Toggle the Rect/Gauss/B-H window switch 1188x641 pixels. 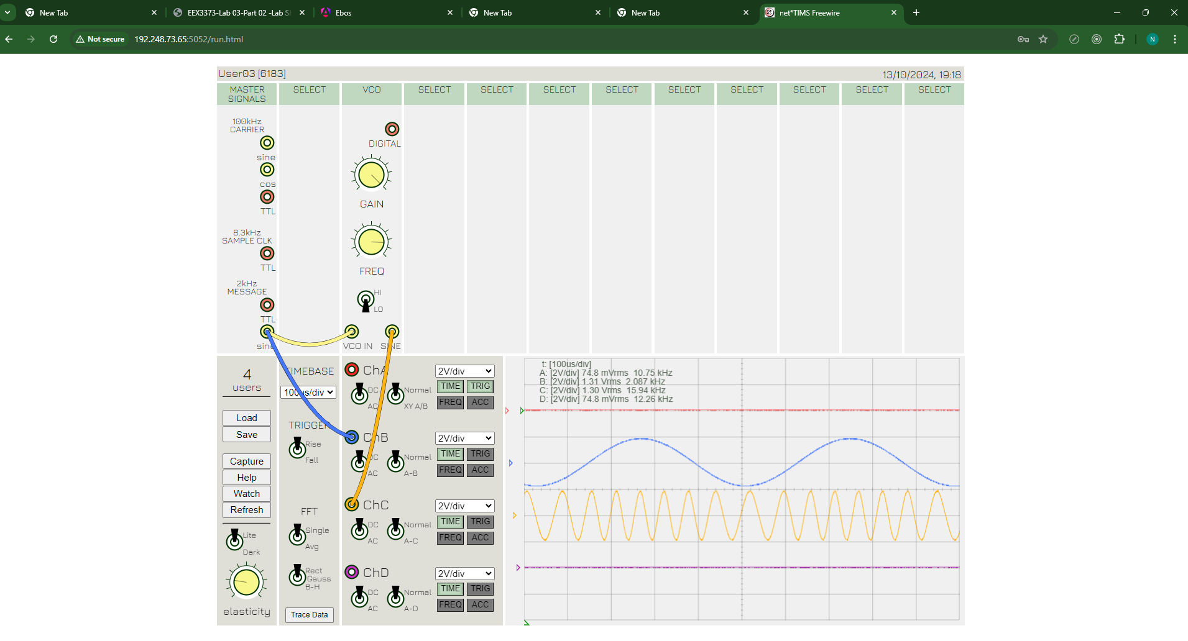pyautogui.click(x=297, y=575)
